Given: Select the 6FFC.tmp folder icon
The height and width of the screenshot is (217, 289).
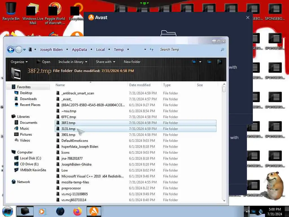Looking at the screenshot, I should point(58,117).
